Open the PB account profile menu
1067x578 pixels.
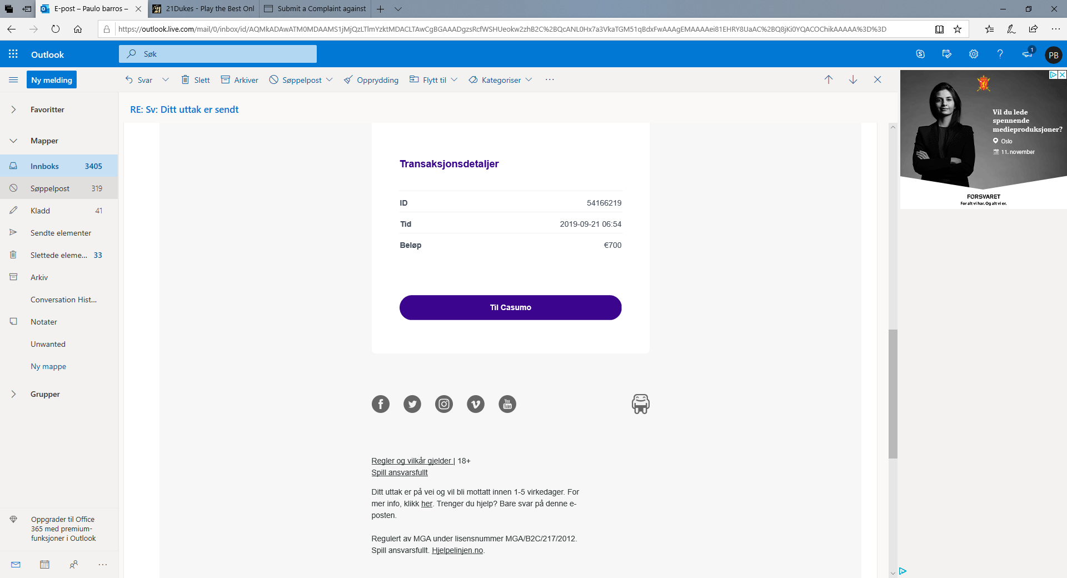(x=1054, y=54)
